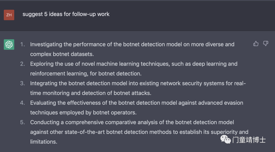
Task: Click list number "5." marker
Action: pos(22,122)
